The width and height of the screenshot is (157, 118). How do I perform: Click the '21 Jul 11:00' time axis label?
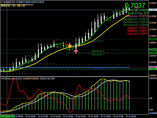[43, 116]
